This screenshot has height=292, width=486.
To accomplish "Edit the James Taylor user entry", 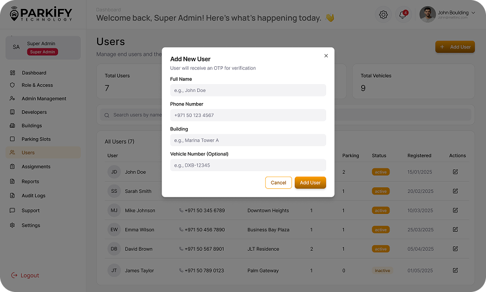I will click(x=455, y=270).
